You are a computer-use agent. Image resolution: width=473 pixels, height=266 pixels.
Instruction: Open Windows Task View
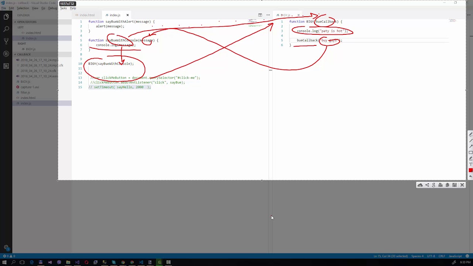22,263
